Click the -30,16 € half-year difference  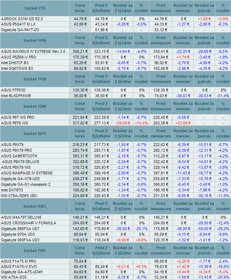tap(204, 196)
